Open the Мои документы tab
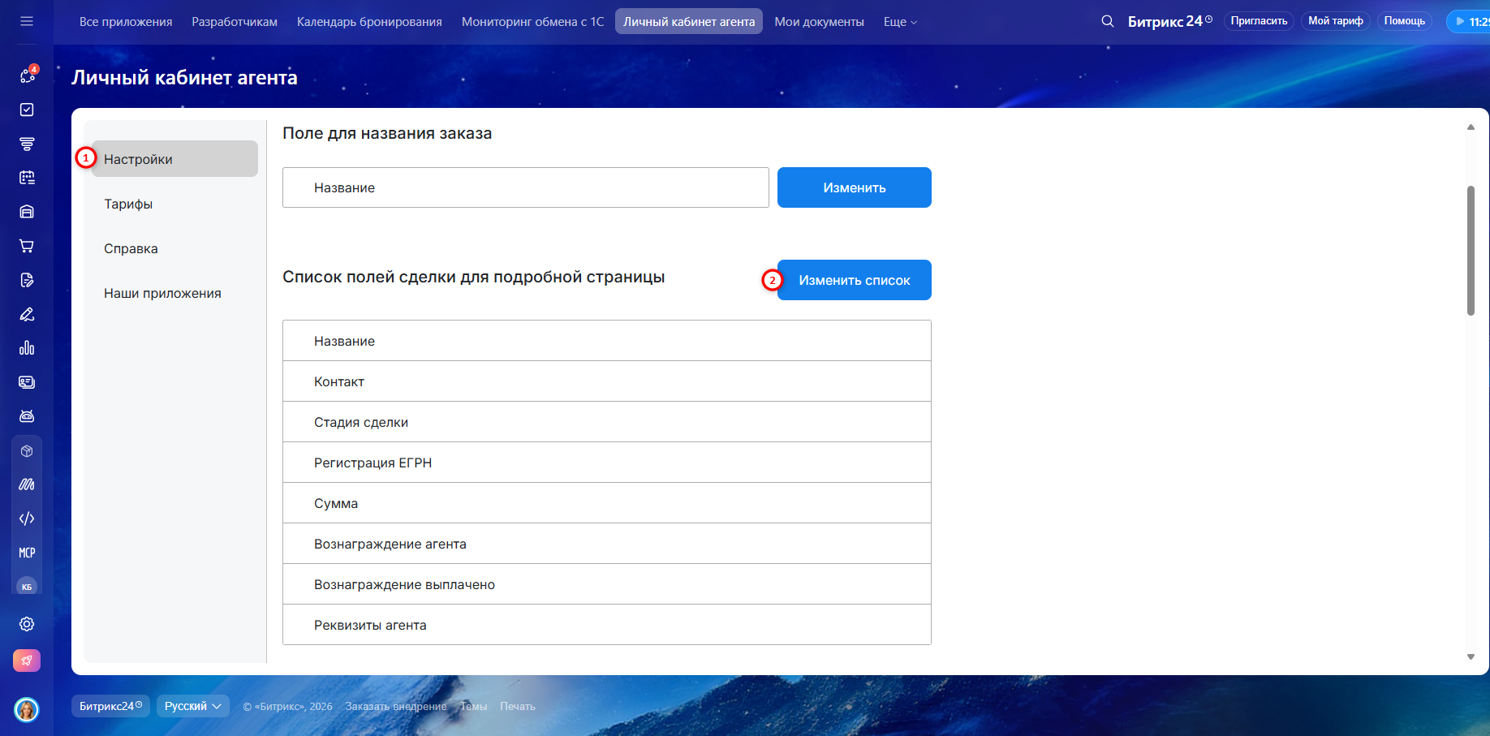This screenshot has width=1490, height=736. (x=819, y=22)
